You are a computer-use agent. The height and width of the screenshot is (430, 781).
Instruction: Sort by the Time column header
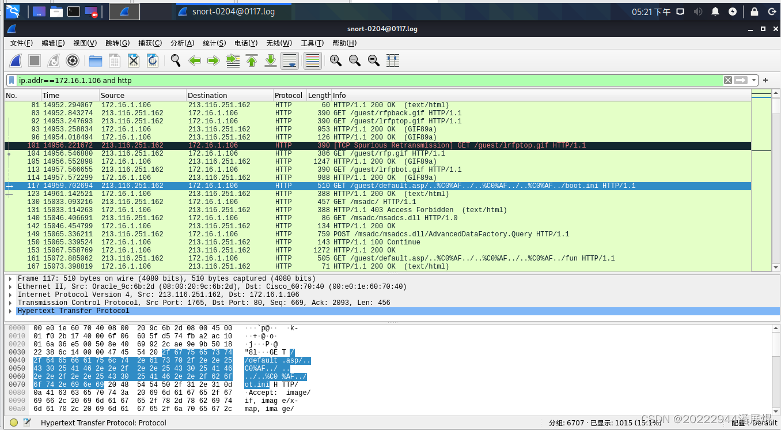click(x=70, y=95)
